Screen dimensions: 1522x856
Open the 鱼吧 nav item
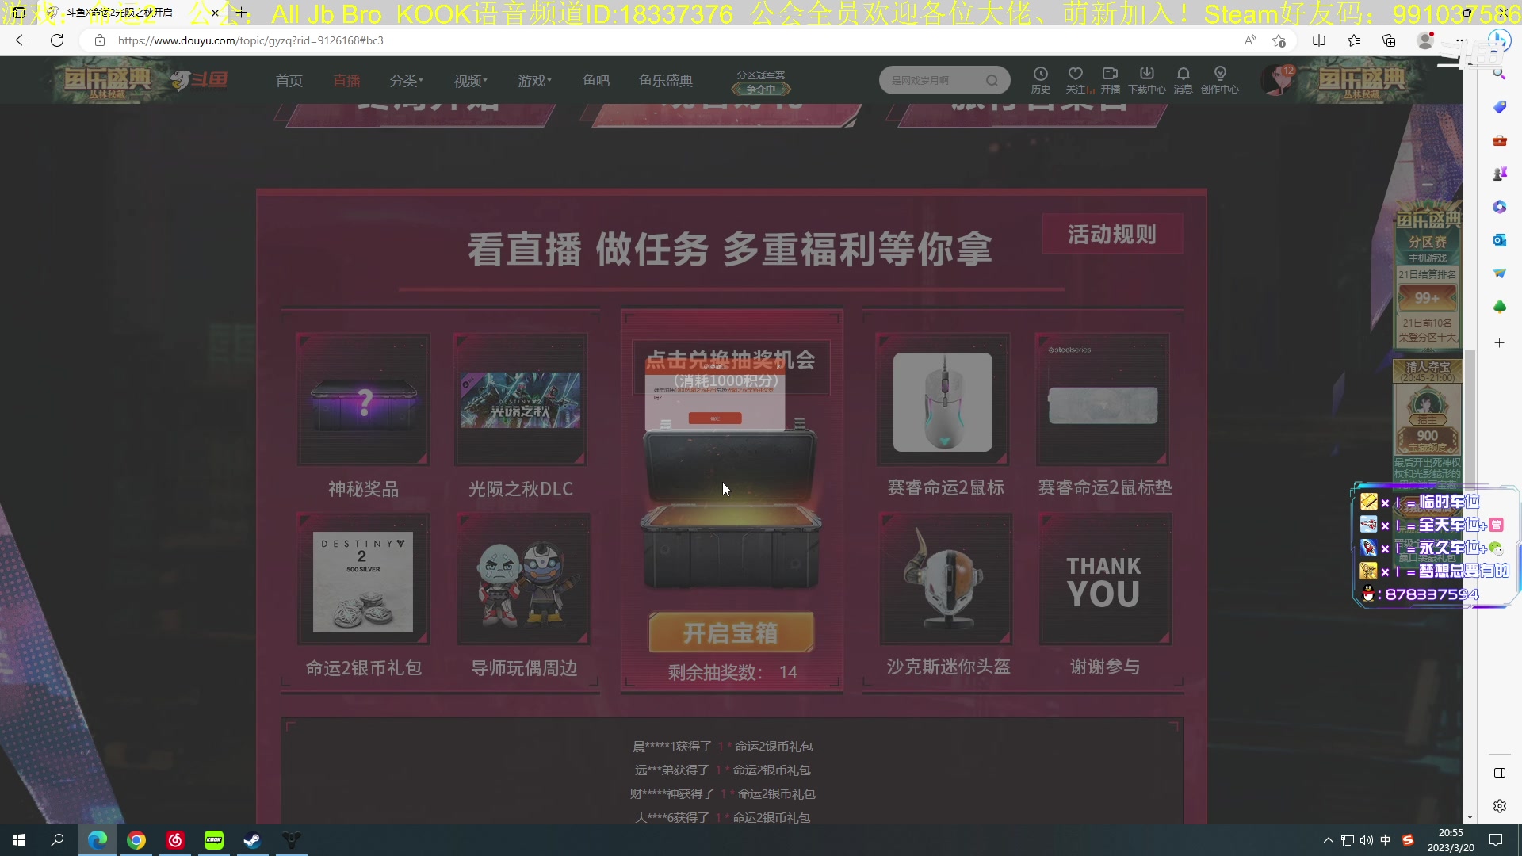(596, 81)
